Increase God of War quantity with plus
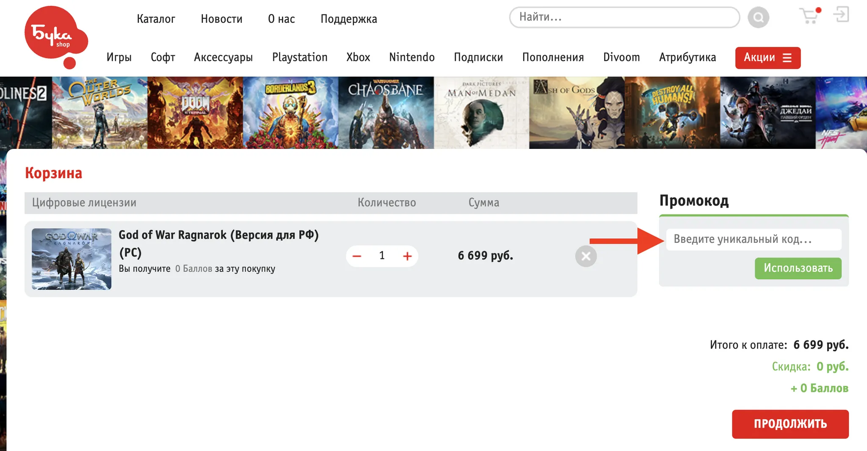867x451 pixels. coord(407,256)
